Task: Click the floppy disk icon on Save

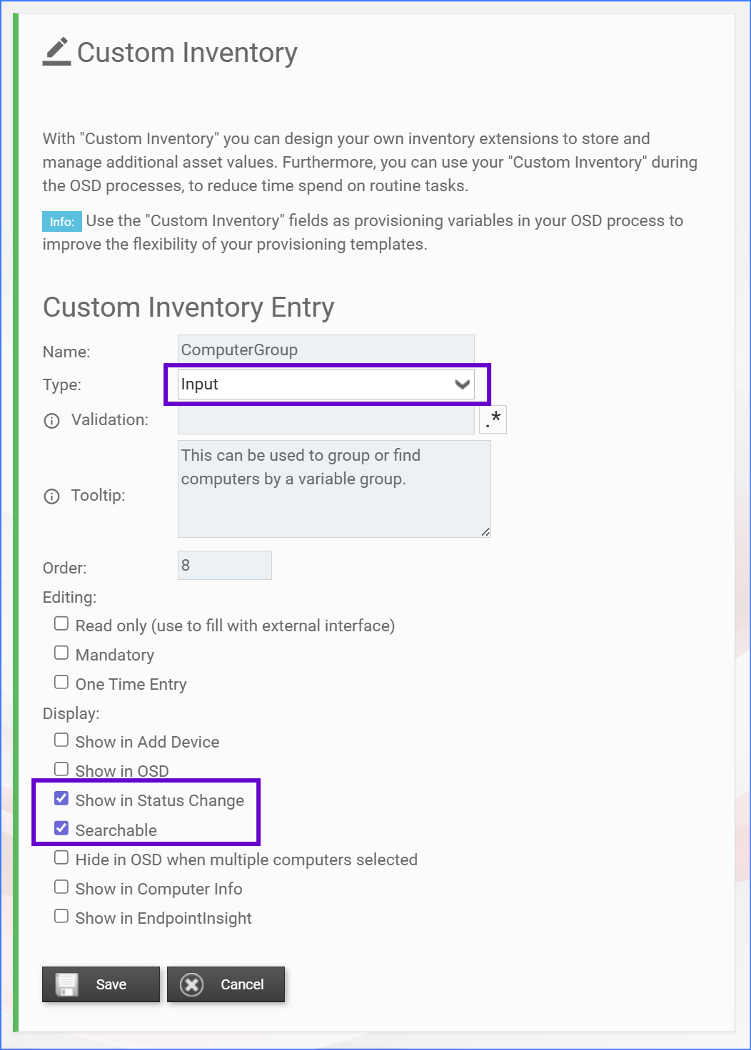Action: (x=67, y=985)
